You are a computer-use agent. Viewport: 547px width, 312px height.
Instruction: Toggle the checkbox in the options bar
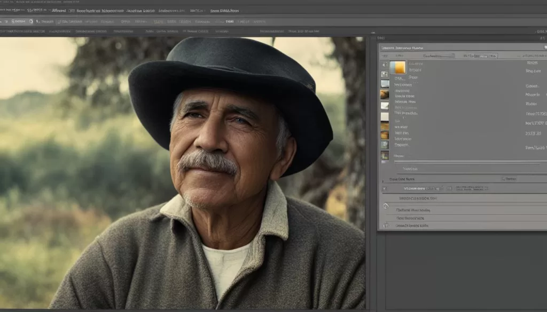pyautogui.click(x=59, y=22)
